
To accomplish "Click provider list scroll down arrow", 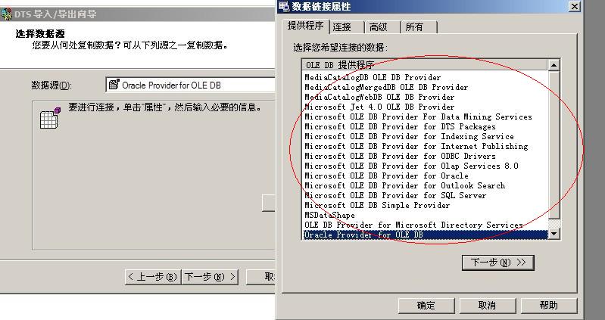I will (554, 234).
